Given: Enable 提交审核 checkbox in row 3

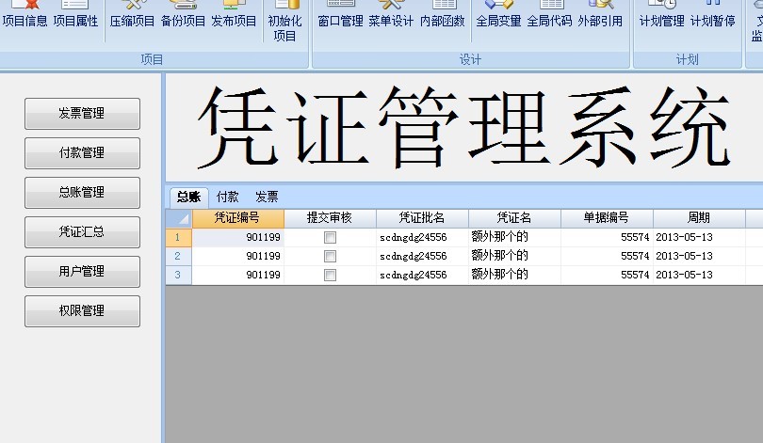Looking at the screenshot, I should [330, 275].
